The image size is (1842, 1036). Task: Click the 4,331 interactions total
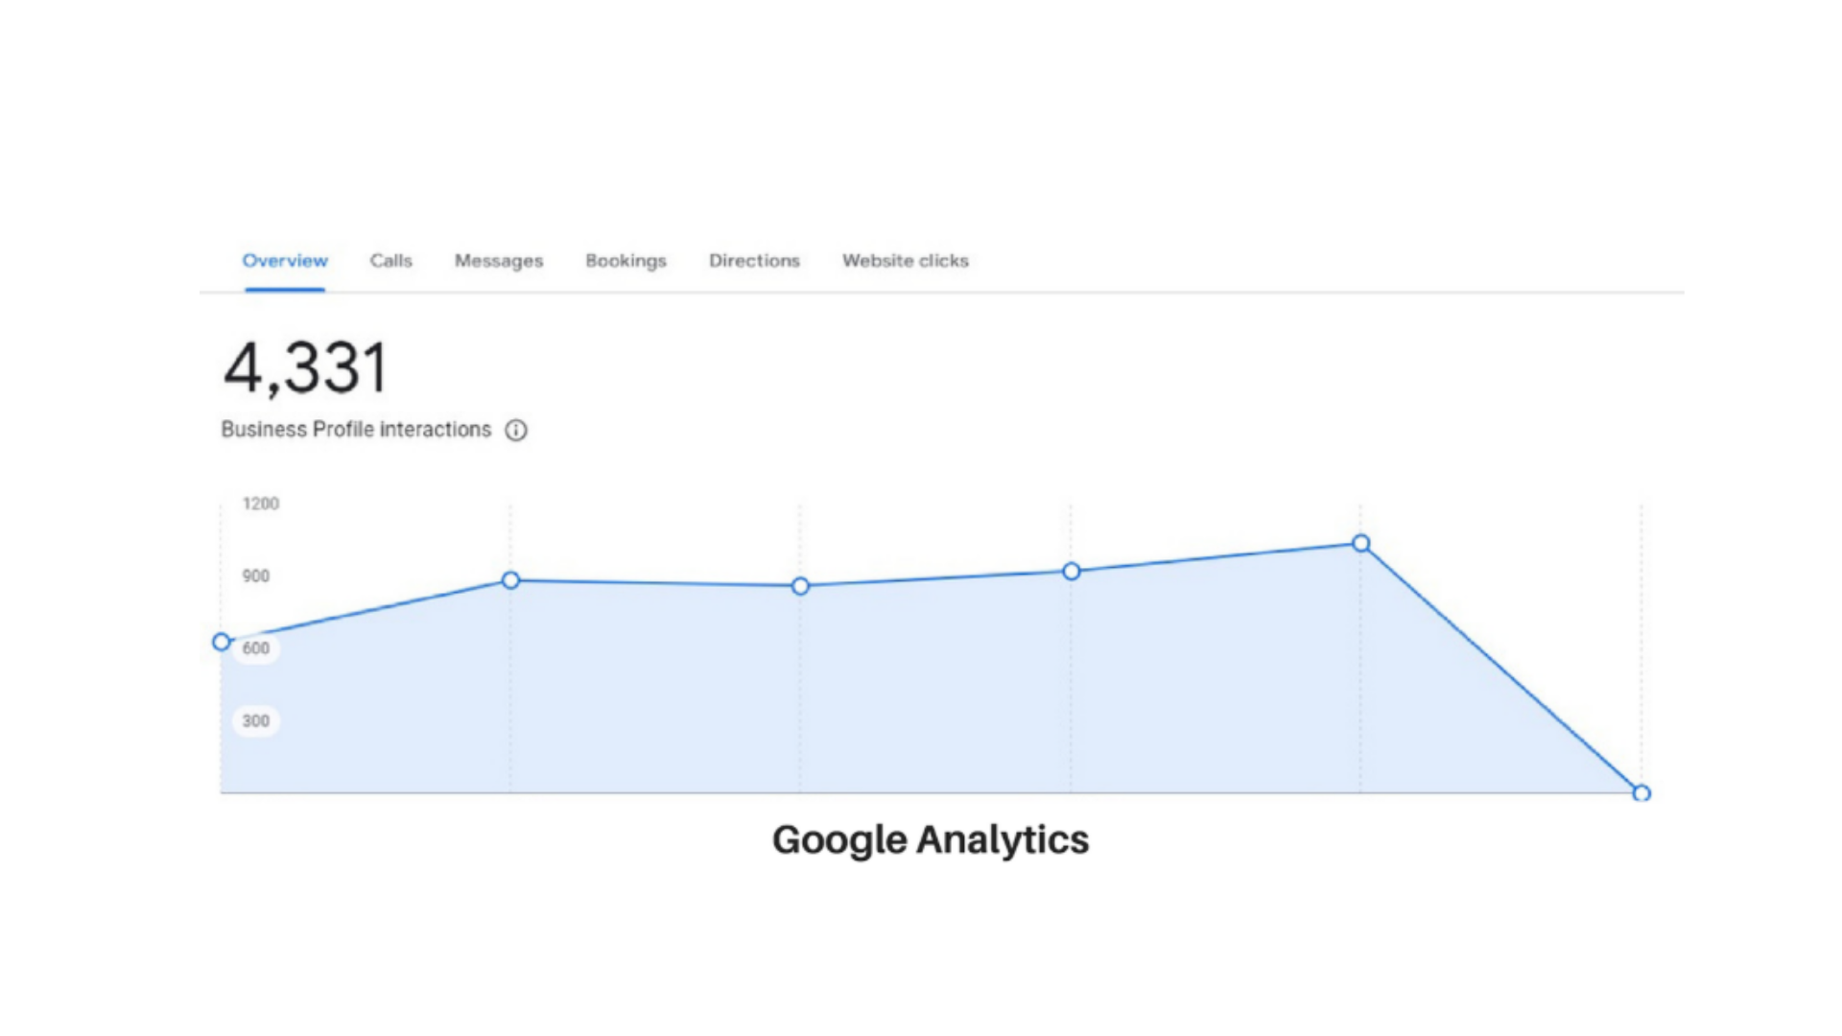point(306,368)
